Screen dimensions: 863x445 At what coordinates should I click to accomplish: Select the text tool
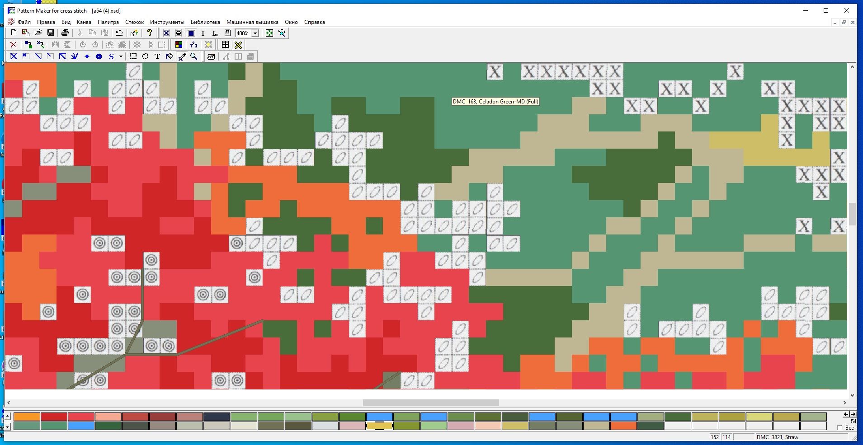(x=157, y=56)
